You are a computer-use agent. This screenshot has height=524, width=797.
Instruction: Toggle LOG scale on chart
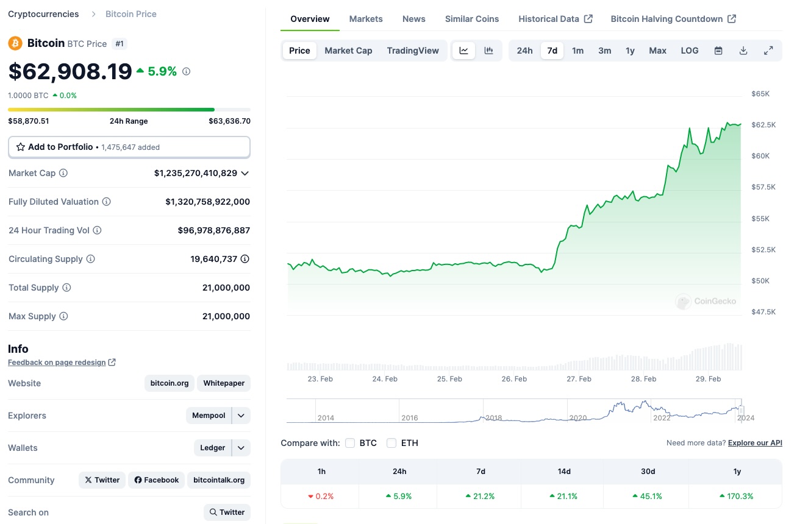(690, 51)
